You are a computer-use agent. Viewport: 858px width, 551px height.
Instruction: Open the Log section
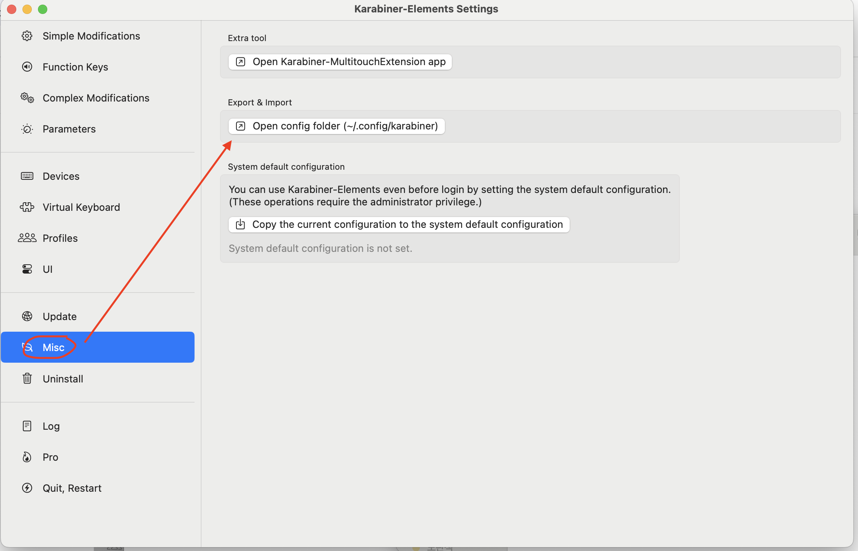pos(98,426)
